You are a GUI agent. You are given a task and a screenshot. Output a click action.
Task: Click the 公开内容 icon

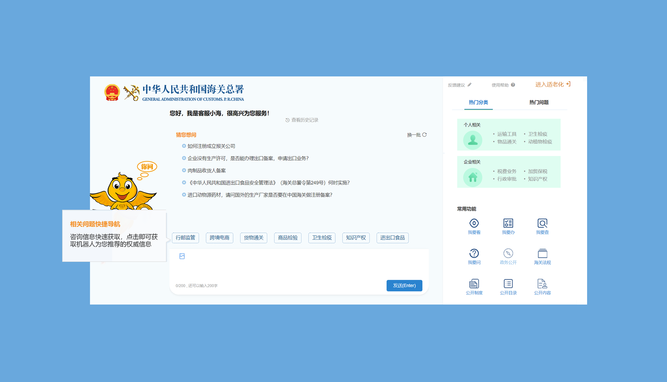point(542,284)
